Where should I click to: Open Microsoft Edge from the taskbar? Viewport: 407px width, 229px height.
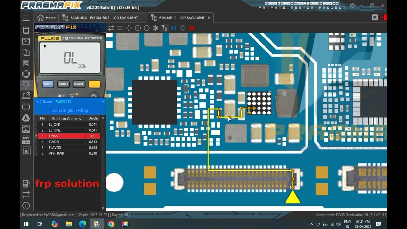(83, 224)
